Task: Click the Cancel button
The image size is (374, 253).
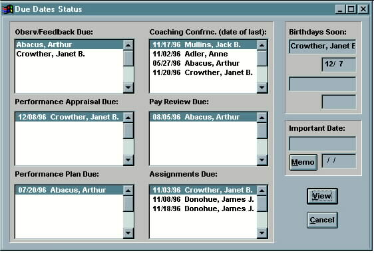Action: pyautogui.click(x=322, y=220)
